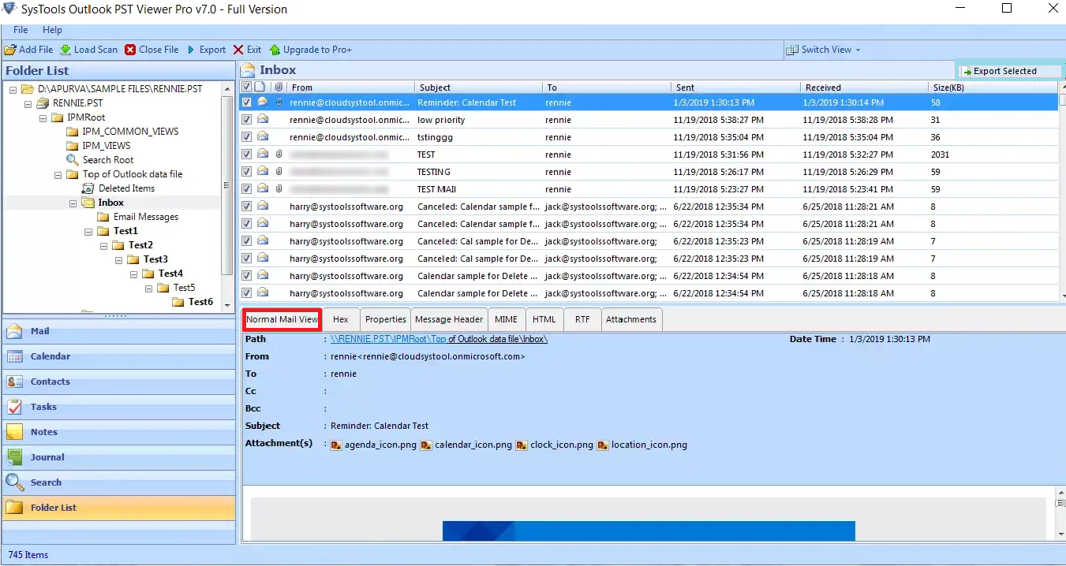1066x566 pixels.
Task: Click the RENNIE.PST file icon in tree
Action: pyautogui.click(x=43, y=103)
